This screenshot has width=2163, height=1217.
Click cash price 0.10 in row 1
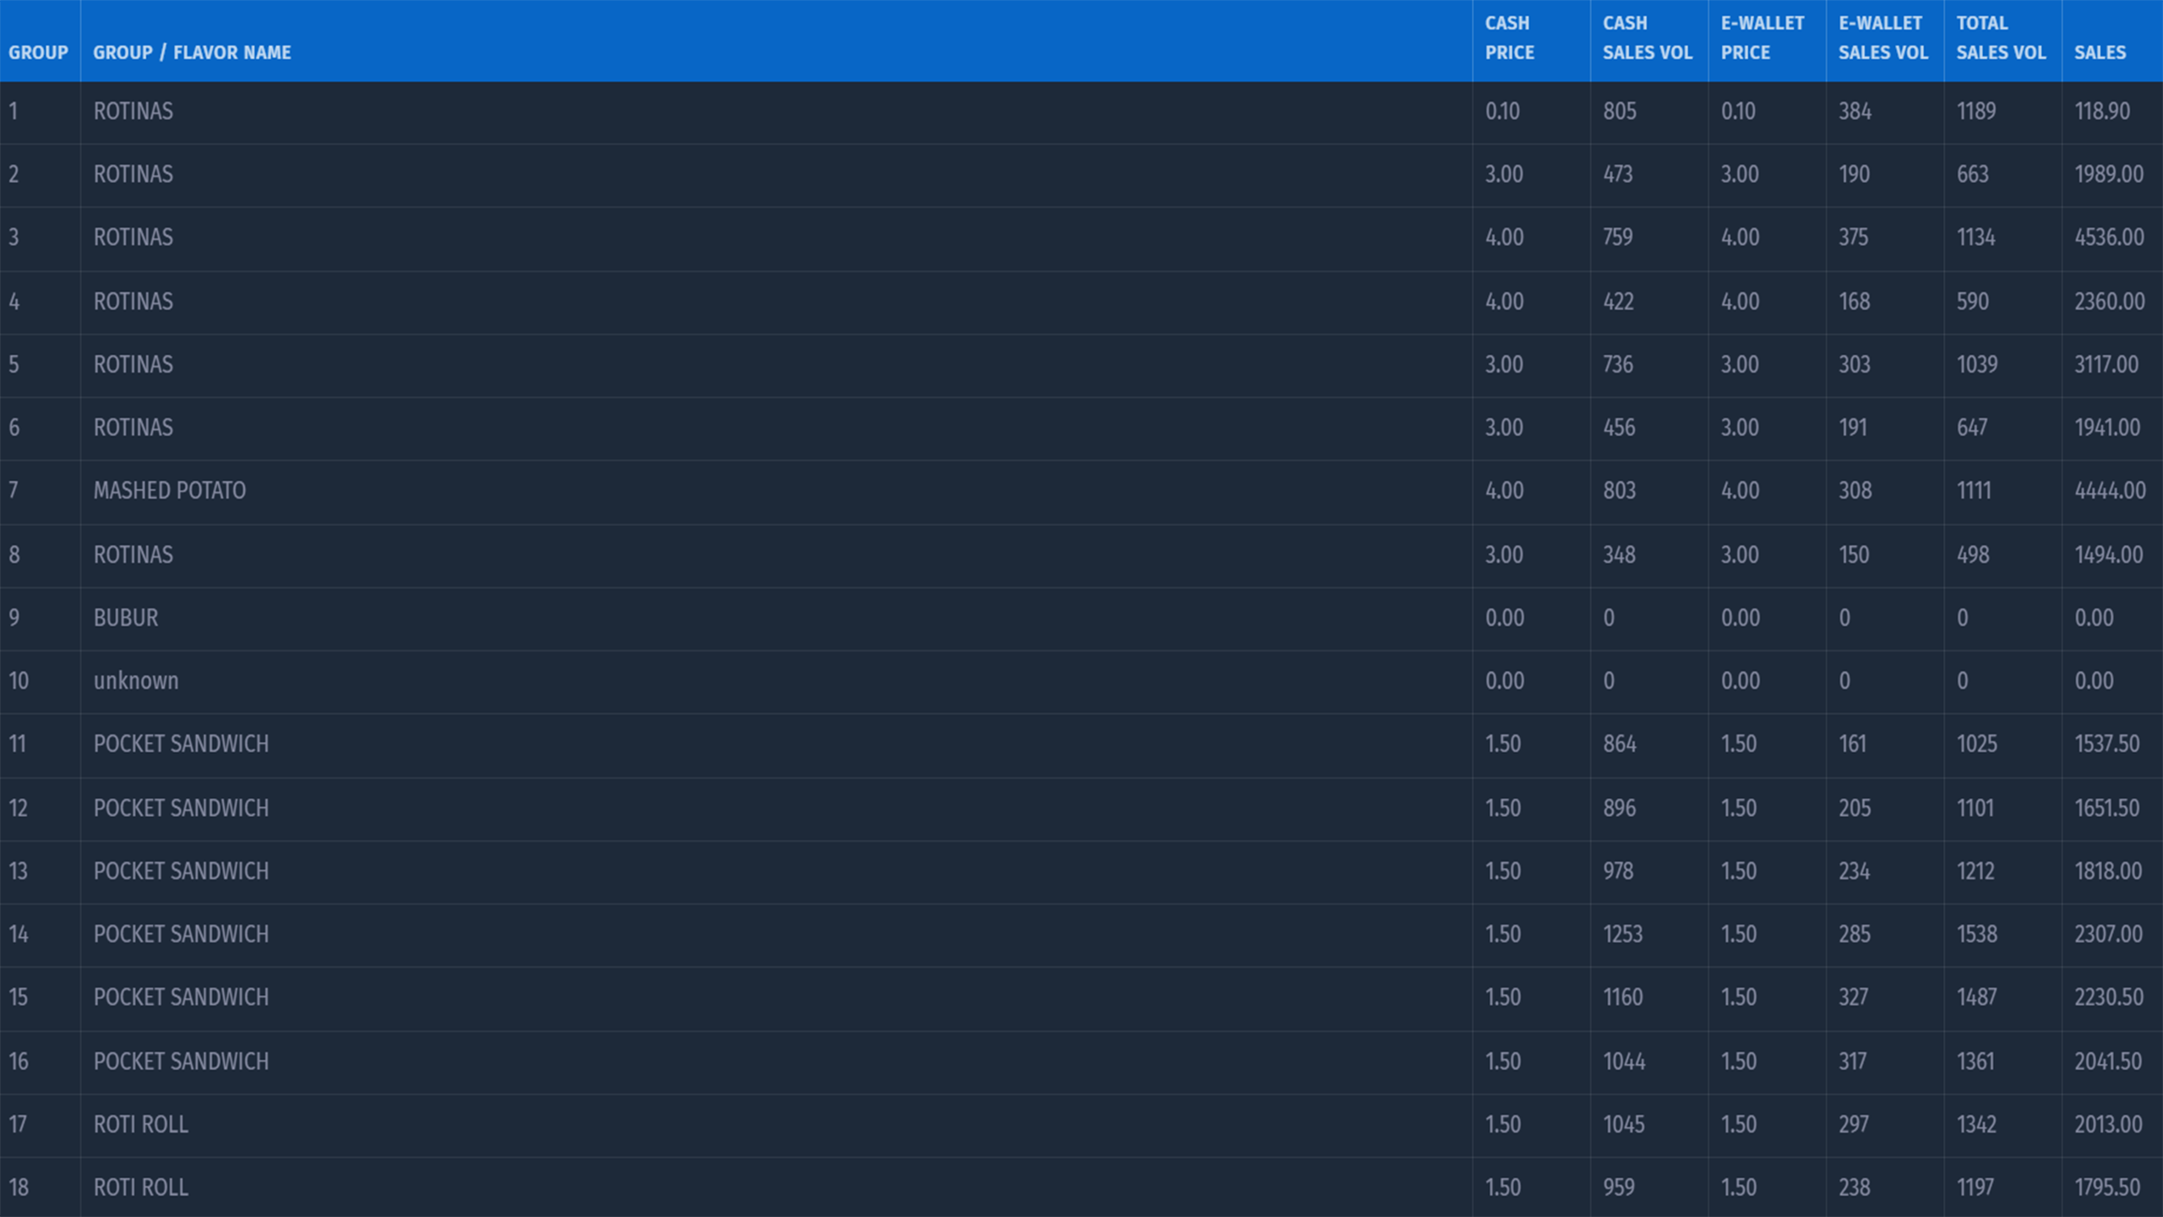pos(1502,112)
